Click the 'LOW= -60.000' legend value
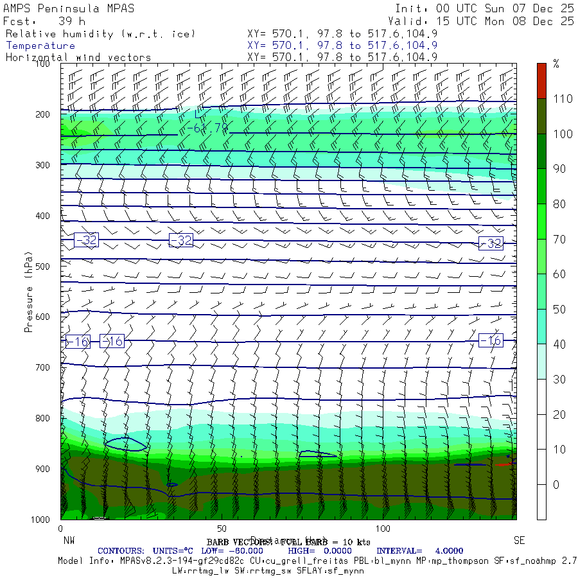The image size is (578, 578). [x=232, y=551]
